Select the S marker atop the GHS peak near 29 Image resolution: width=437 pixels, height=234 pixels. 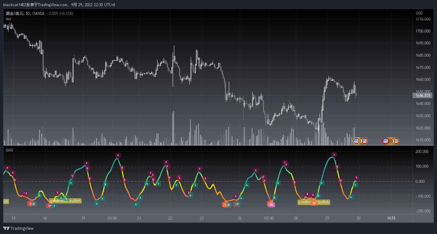click(334, 155)
